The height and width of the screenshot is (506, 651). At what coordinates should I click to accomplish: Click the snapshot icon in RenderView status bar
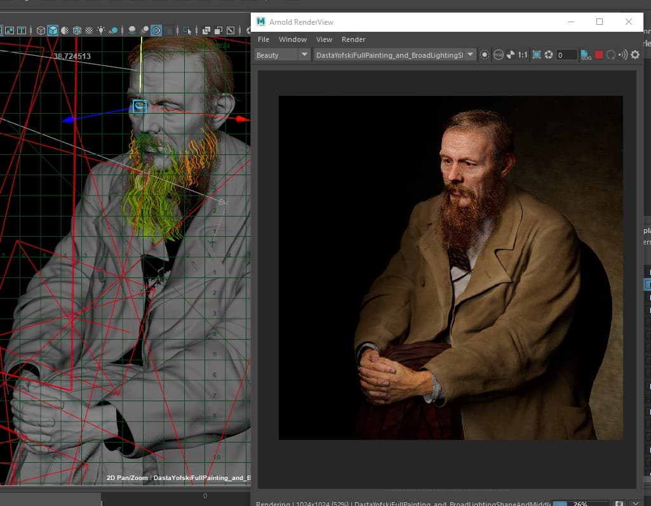point(619,503)
